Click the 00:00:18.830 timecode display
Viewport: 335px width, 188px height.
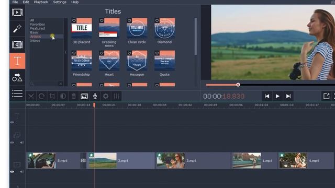coord(224,96)
